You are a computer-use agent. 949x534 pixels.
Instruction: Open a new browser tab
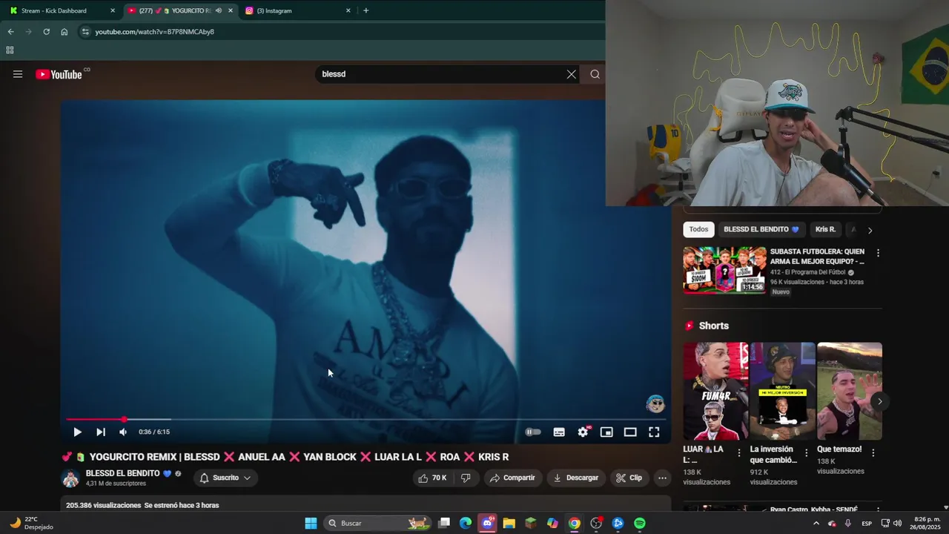(x=366, y=10)
